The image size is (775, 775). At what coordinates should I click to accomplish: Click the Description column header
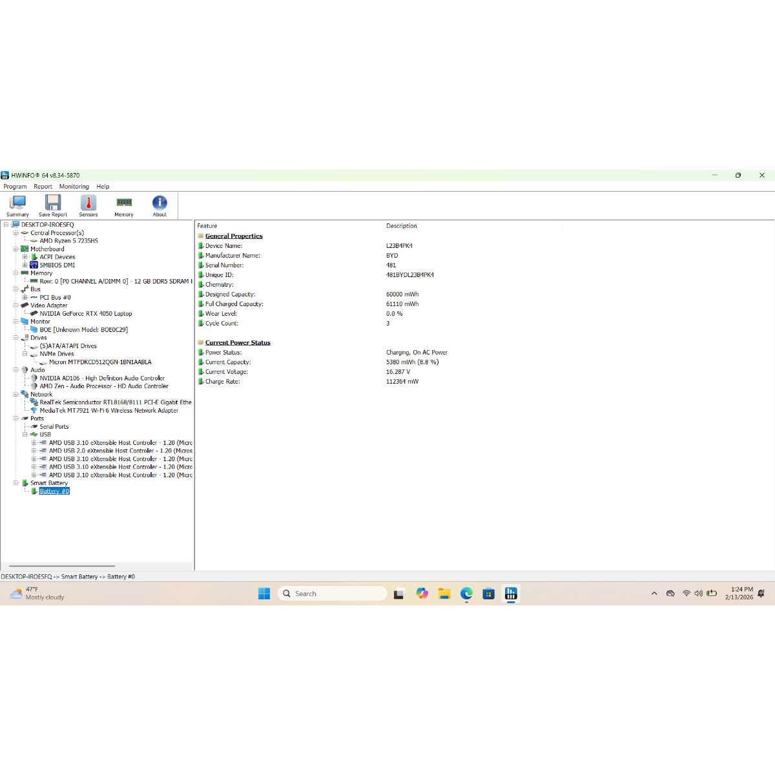point(402,226)
